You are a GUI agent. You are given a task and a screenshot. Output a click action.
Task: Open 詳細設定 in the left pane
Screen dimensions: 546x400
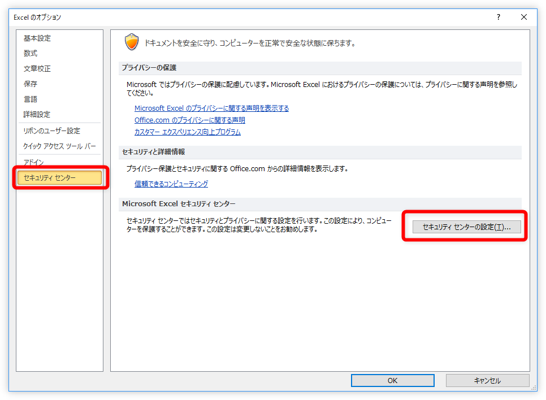[37, 115]
